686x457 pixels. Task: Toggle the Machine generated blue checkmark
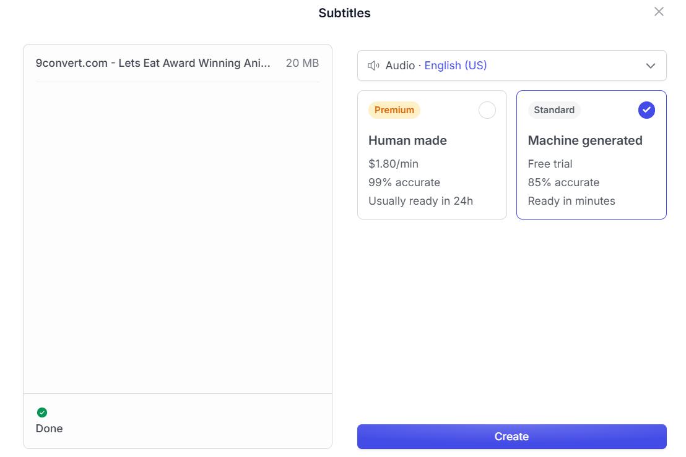click(x=646, y=110)
